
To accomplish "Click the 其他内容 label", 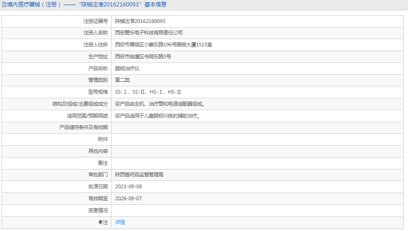I will pyautogui.click(x=98, y=151).
